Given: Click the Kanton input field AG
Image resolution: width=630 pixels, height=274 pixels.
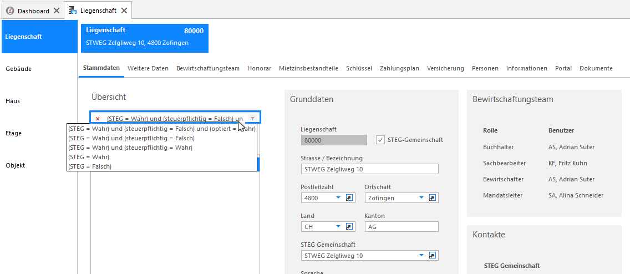Looking at the screenshot, I should pos(402,227).
